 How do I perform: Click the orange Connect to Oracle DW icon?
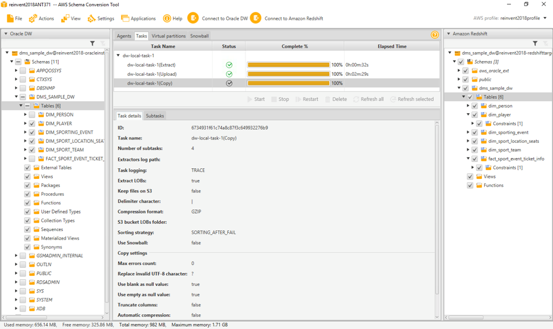click(193, 18)
